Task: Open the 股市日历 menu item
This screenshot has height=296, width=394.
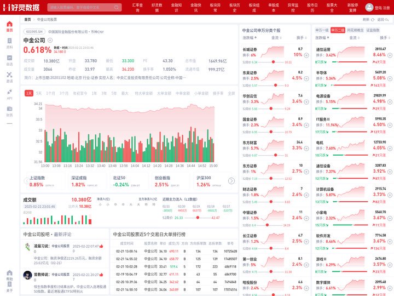Action: 312,8
